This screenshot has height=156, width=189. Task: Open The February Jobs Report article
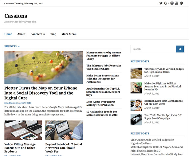pyautogui.click(x=104, y=67)
